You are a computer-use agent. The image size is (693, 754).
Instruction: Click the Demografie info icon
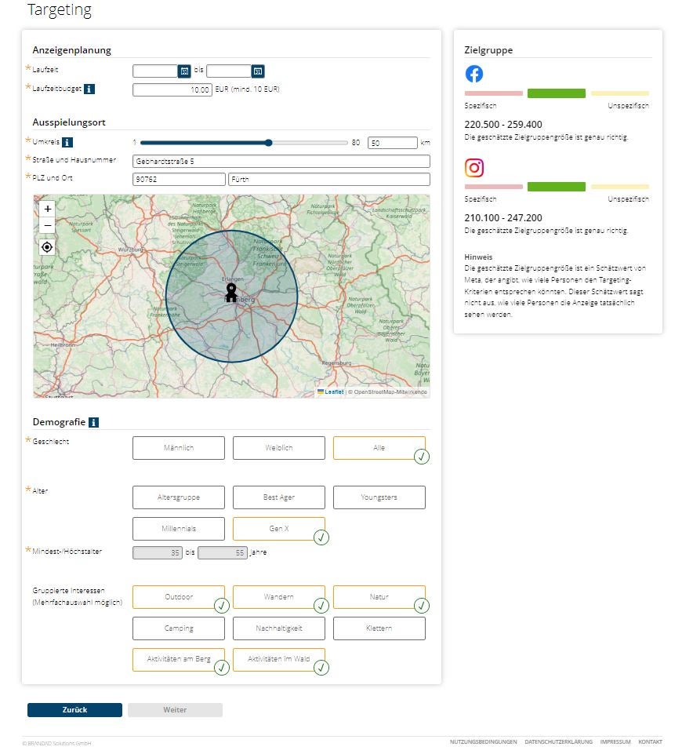(x=94, y=422)
